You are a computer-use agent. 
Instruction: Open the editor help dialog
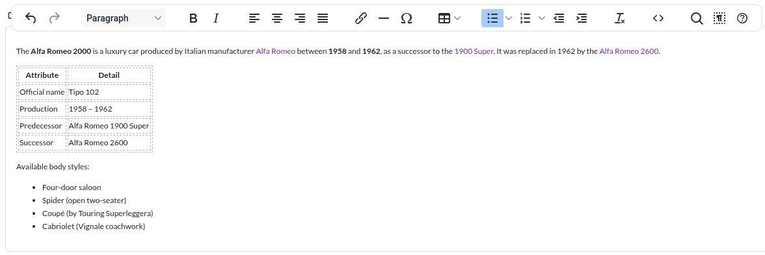742,18
